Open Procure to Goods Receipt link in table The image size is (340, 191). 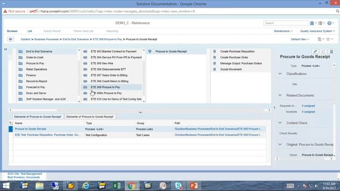pyautogui.click(x=31, y=129)
